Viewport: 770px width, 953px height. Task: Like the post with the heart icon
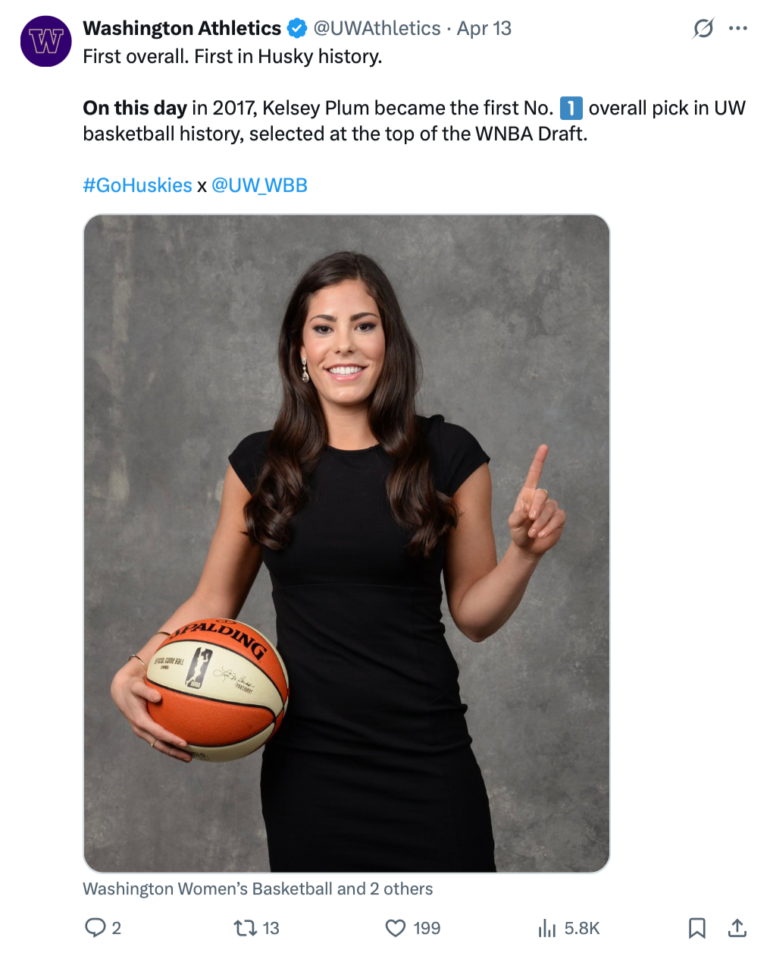(396, 928)
